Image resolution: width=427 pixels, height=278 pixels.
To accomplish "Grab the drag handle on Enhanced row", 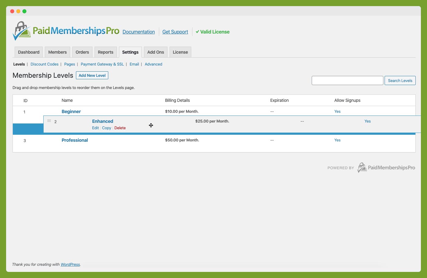I will 49,121.
